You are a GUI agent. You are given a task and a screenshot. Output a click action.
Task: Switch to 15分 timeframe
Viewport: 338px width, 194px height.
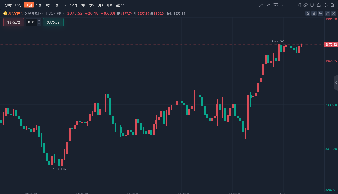point(18,5)
